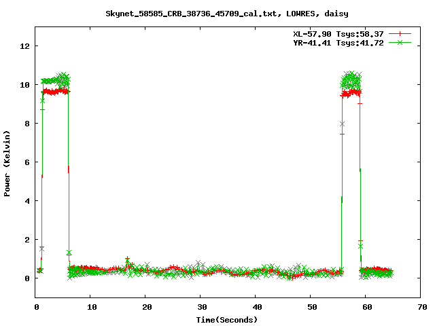This screenshot has height=326, width=435.
Task: Click the x-axis tick label 40
Action: pos(257,307)
